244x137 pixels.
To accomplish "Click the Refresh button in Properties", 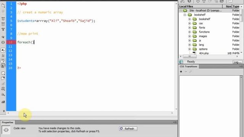I will (128, 129).
